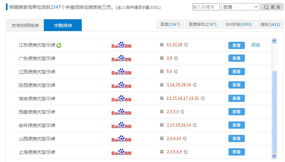Viewport: 285px width, 162px height.
Task: Click the Baidu logo in 陕西便携式警示牌 row
Action: tap(121, 85)
